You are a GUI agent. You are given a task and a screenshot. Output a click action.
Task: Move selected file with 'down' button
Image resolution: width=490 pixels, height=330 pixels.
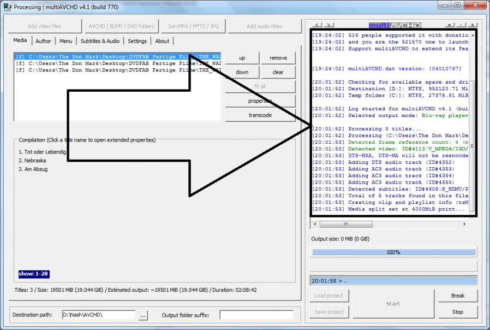click(242, 72)
